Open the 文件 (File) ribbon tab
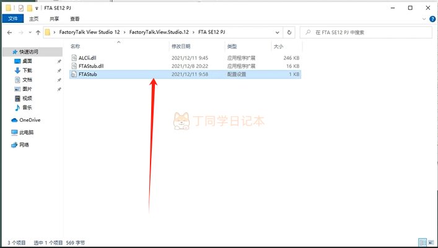The height and width of the screenshot is (248, 438). tap(12, 19)
